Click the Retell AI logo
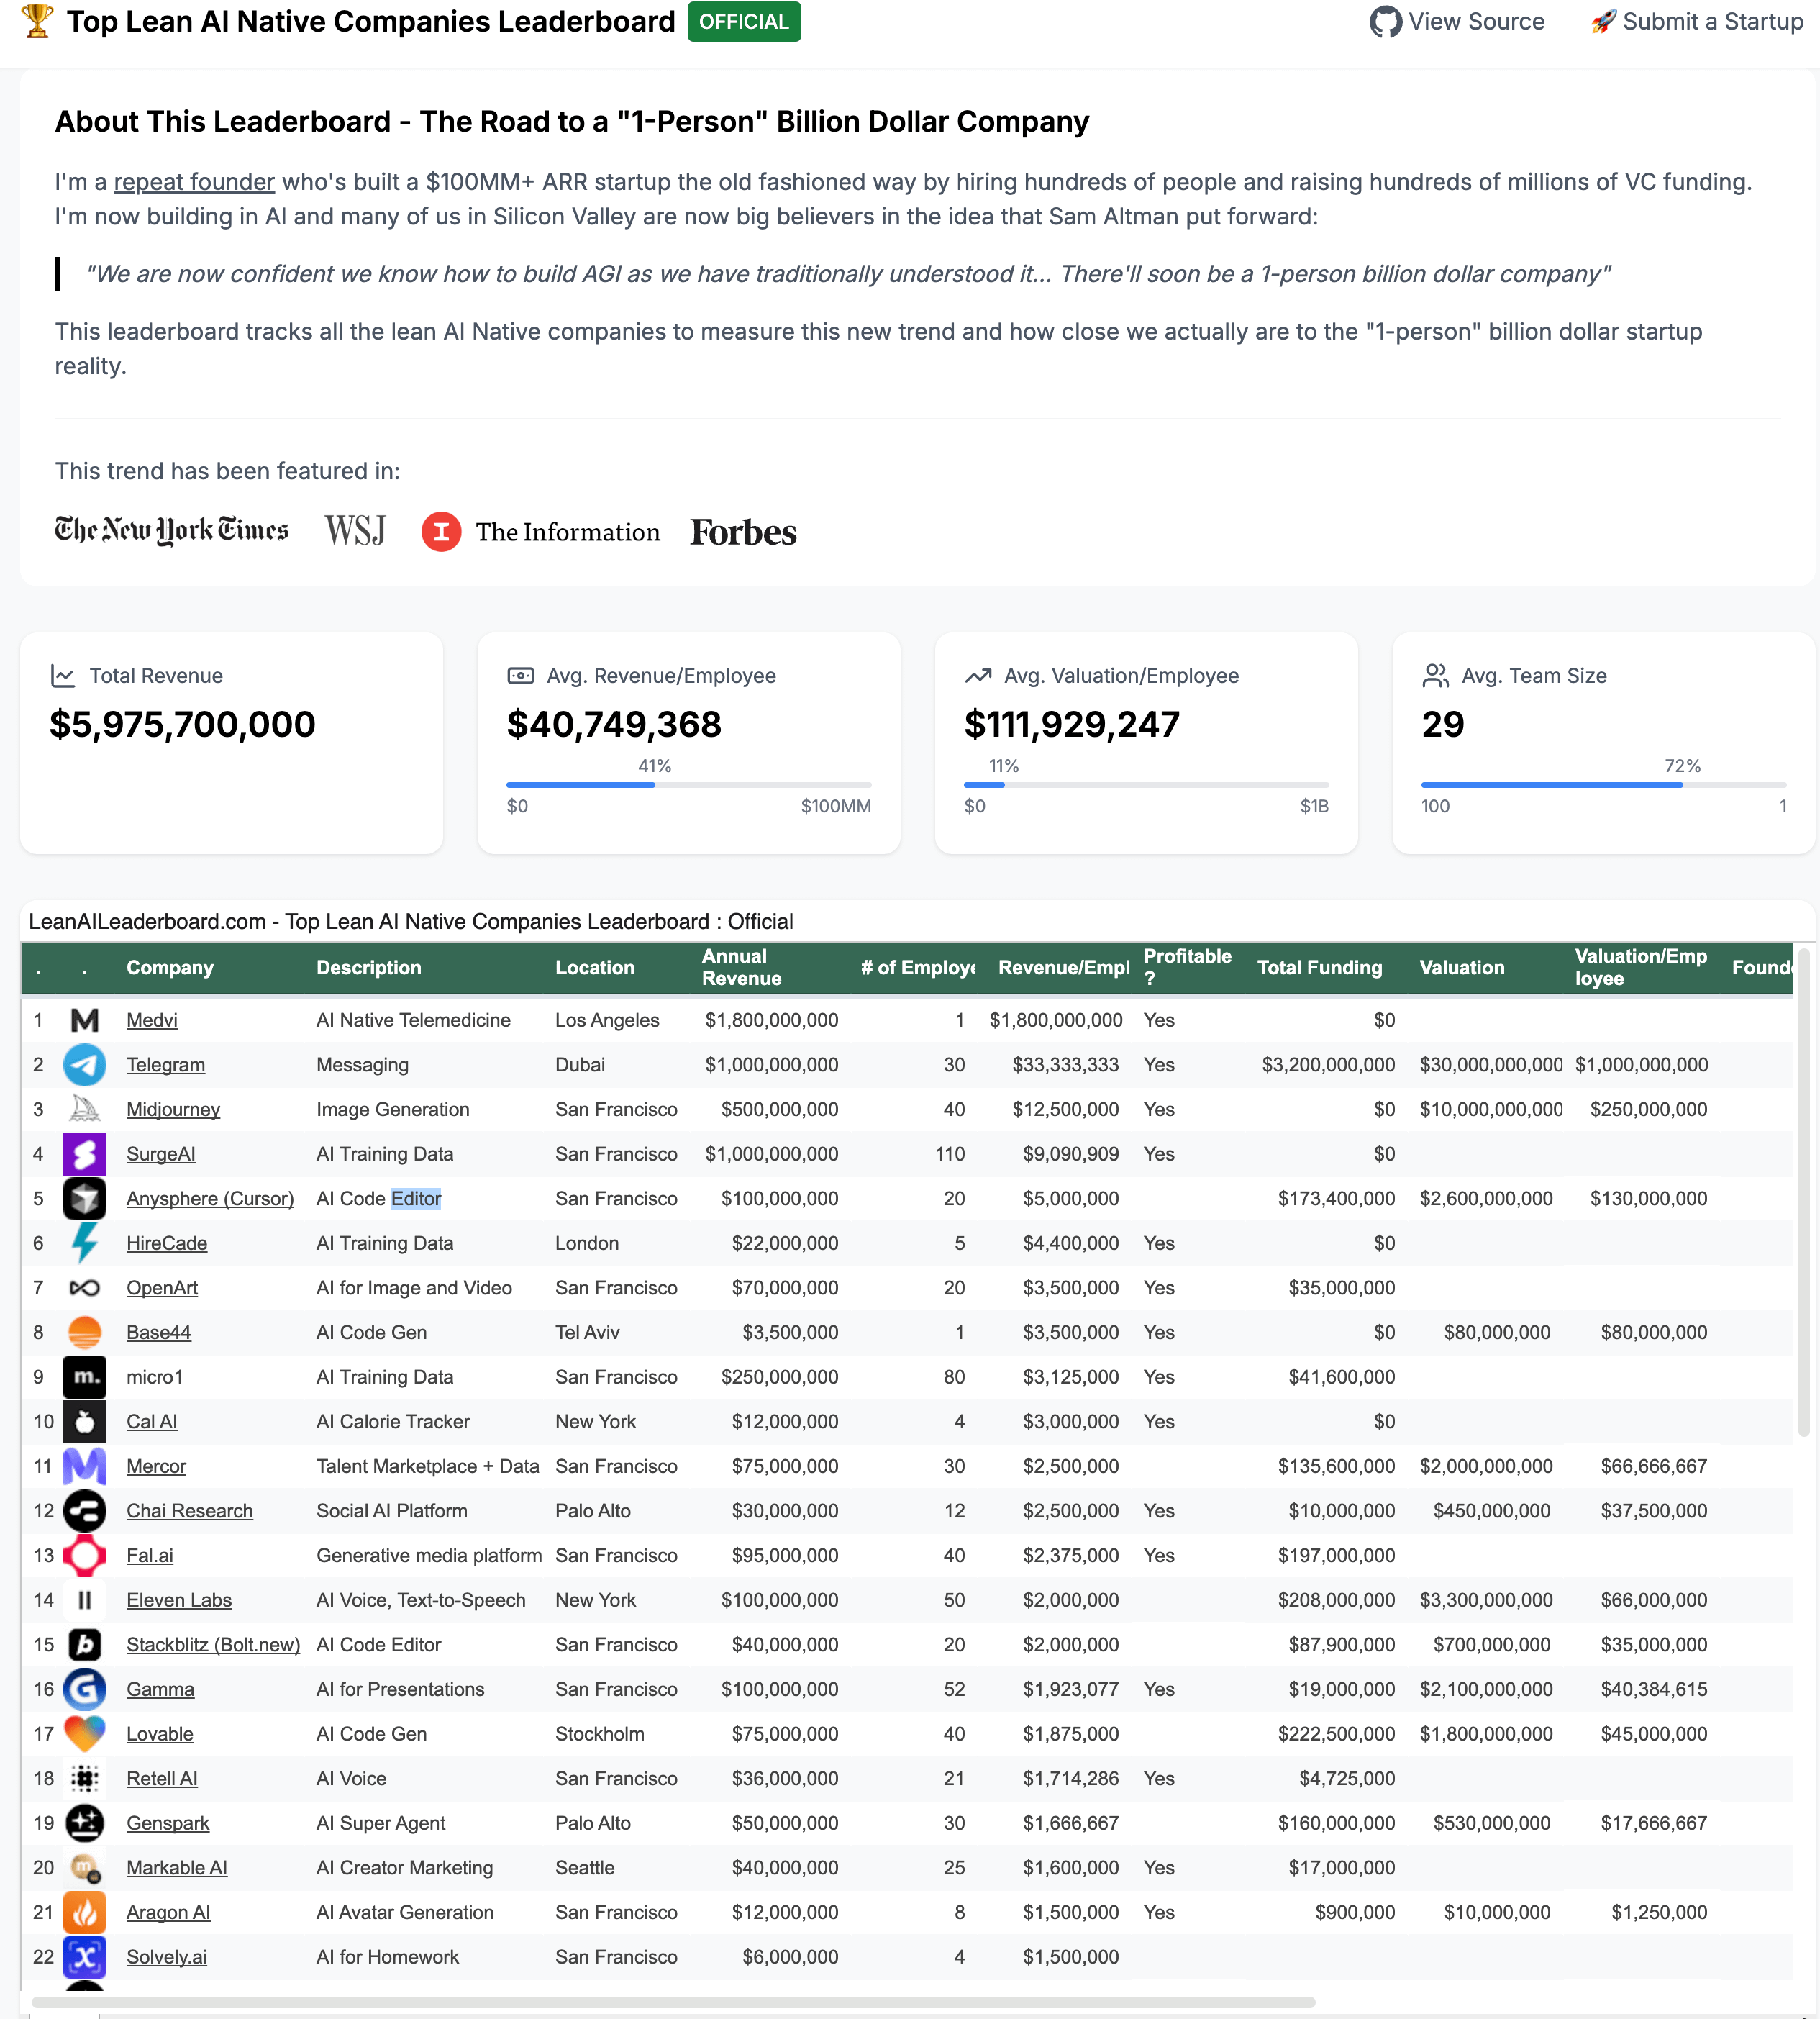The height and width of the screenshot is (2019, 1820). pos(85,1779)
